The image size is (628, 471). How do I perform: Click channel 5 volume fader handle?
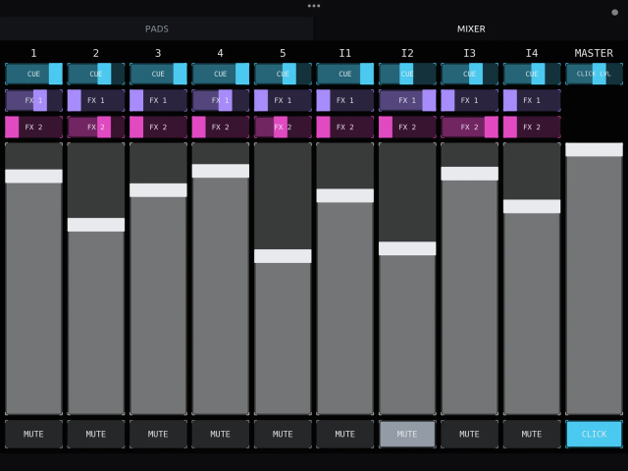pyautogui.click(x=283, y=256)
